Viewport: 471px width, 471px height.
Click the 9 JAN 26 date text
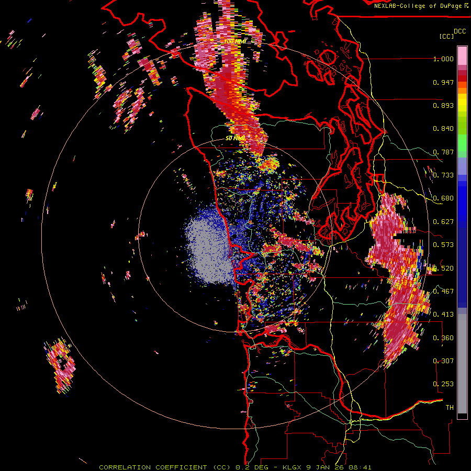coord(326,467)
